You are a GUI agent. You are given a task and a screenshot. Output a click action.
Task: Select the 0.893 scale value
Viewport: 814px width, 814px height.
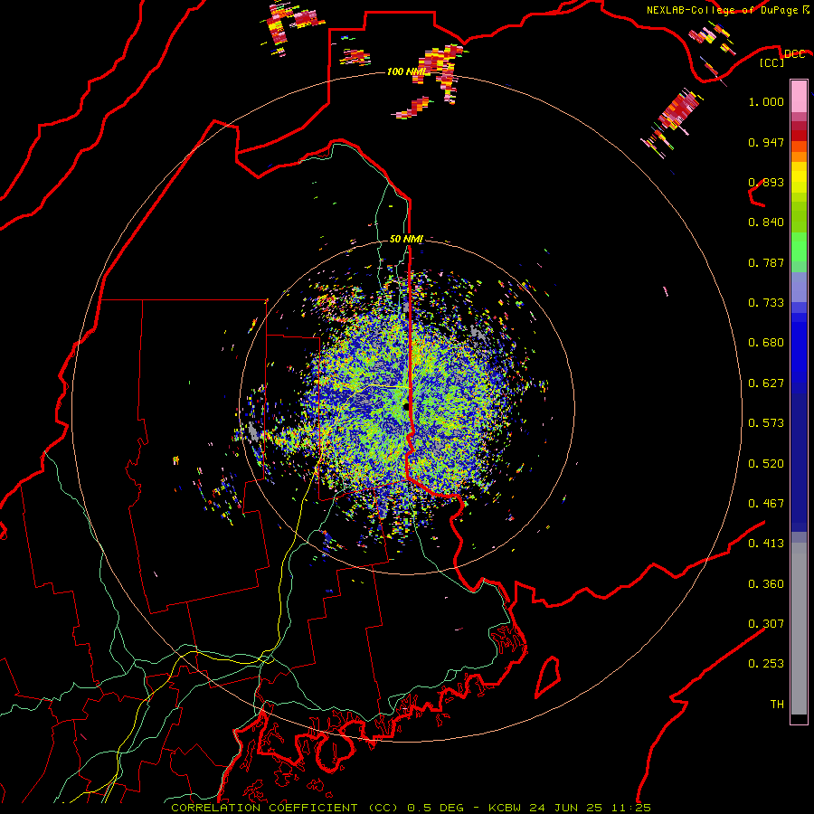(x=766, y=182)
